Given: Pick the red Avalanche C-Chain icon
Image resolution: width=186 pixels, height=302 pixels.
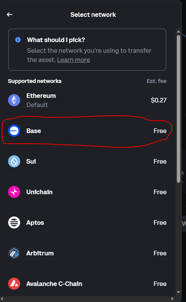Looking at the screenshot, I should (x=14, y=284).
